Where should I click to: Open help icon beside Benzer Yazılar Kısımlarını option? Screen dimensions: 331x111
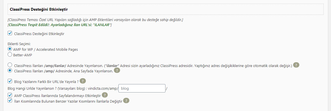(126, 101)
